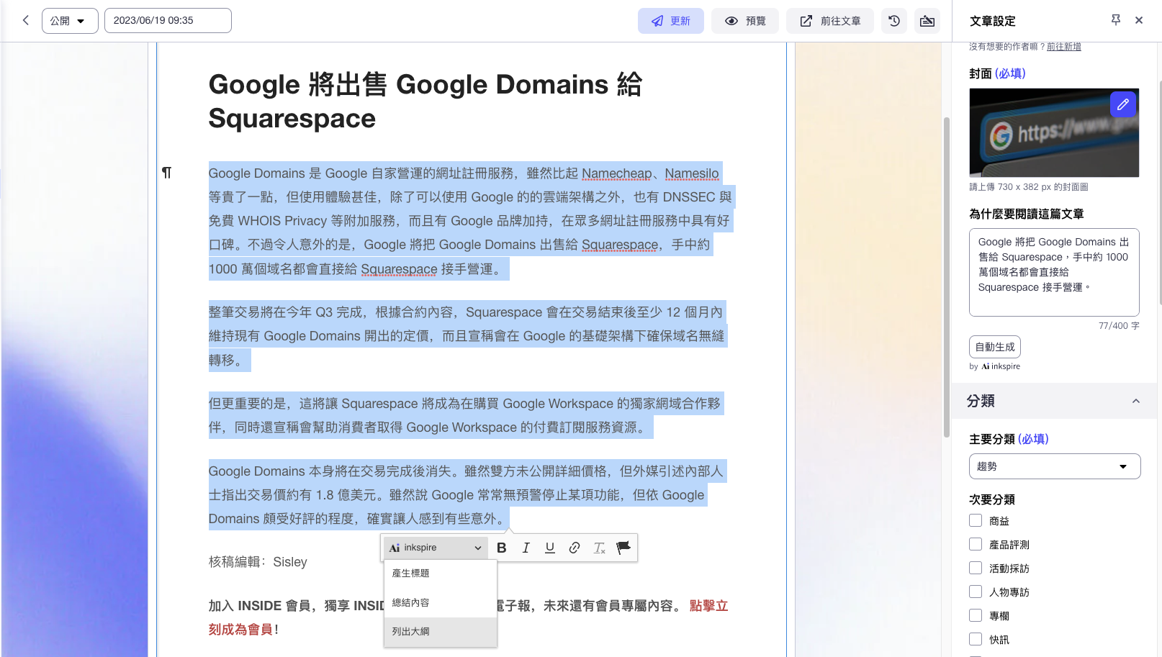The width and height of the screenshot is (1162, 657).
Task: Click the 核稿編輯：Sisley line
Action: pyautogui.click(x=258, y=562)
